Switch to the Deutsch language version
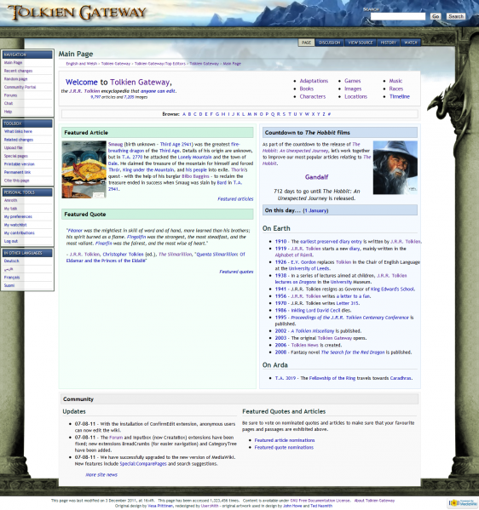Screen dimensions: 479x510 (11, 261)
